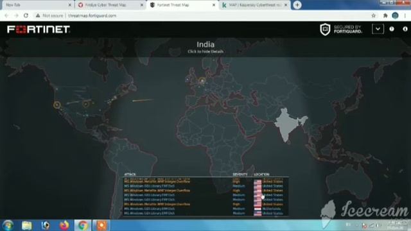
Task: Switch to the Kaspersky Cyberthreat map tab
Action: coord(255,5)
